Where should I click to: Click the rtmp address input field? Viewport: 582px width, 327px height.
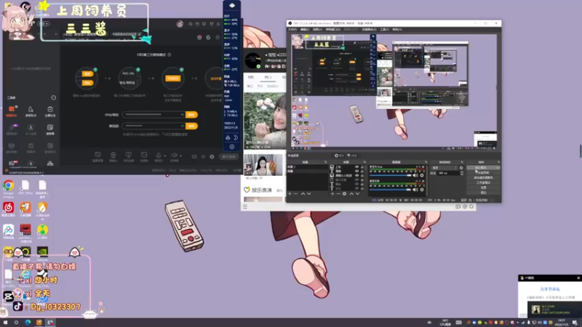tap(154, 115)
